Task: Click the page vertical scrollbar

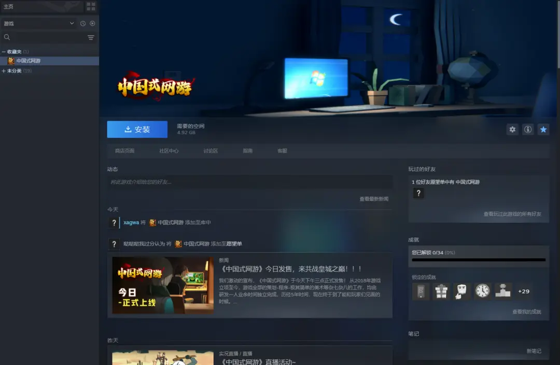Action: (558, 34)
